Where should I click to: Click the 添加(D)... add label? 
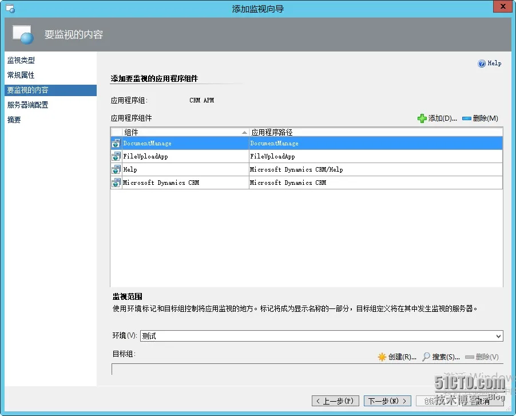[x=443, y=118]
